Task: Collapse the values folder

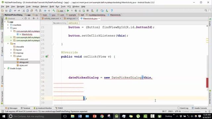Action: click(11, 56)
